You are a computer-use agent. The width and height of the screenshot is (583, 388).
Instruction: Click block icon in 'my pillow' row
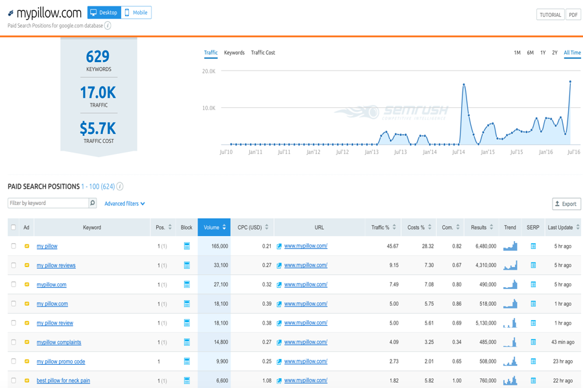coord(187,246)
